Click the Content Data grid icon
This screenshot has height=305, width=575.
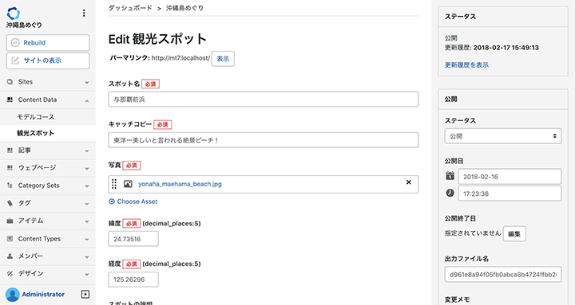(10, 100)
